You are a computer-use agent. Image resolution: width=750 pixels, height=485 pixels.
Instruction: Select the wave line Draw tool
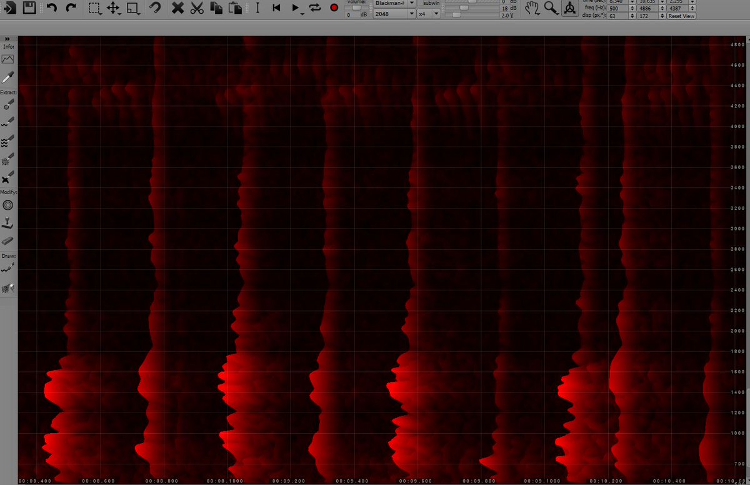click(x=8, y=268)
